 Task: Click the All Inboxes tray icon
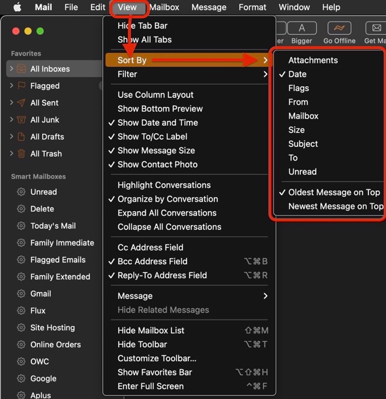pos(21,69)
